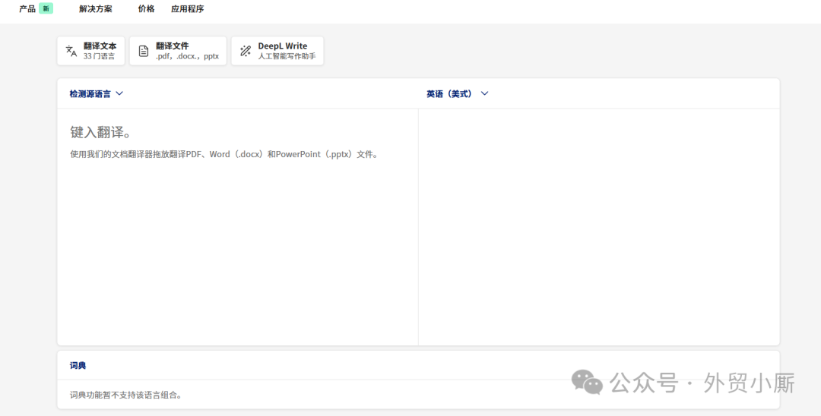Open the 检测源语言 source language dropdown

(97, 93)
